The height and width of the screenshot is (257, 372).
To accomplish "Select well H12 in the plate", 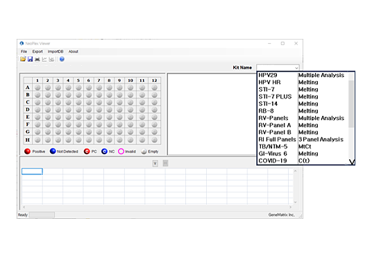I will pyautogui.click(x=155, y=140).
